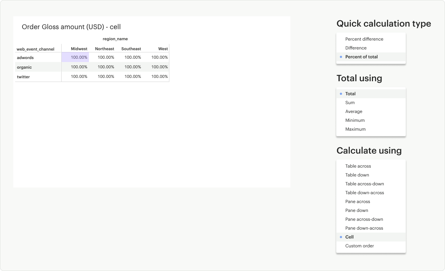445x271 pixels.
Task: Pick Table across-down option
Action: point(364,184)
